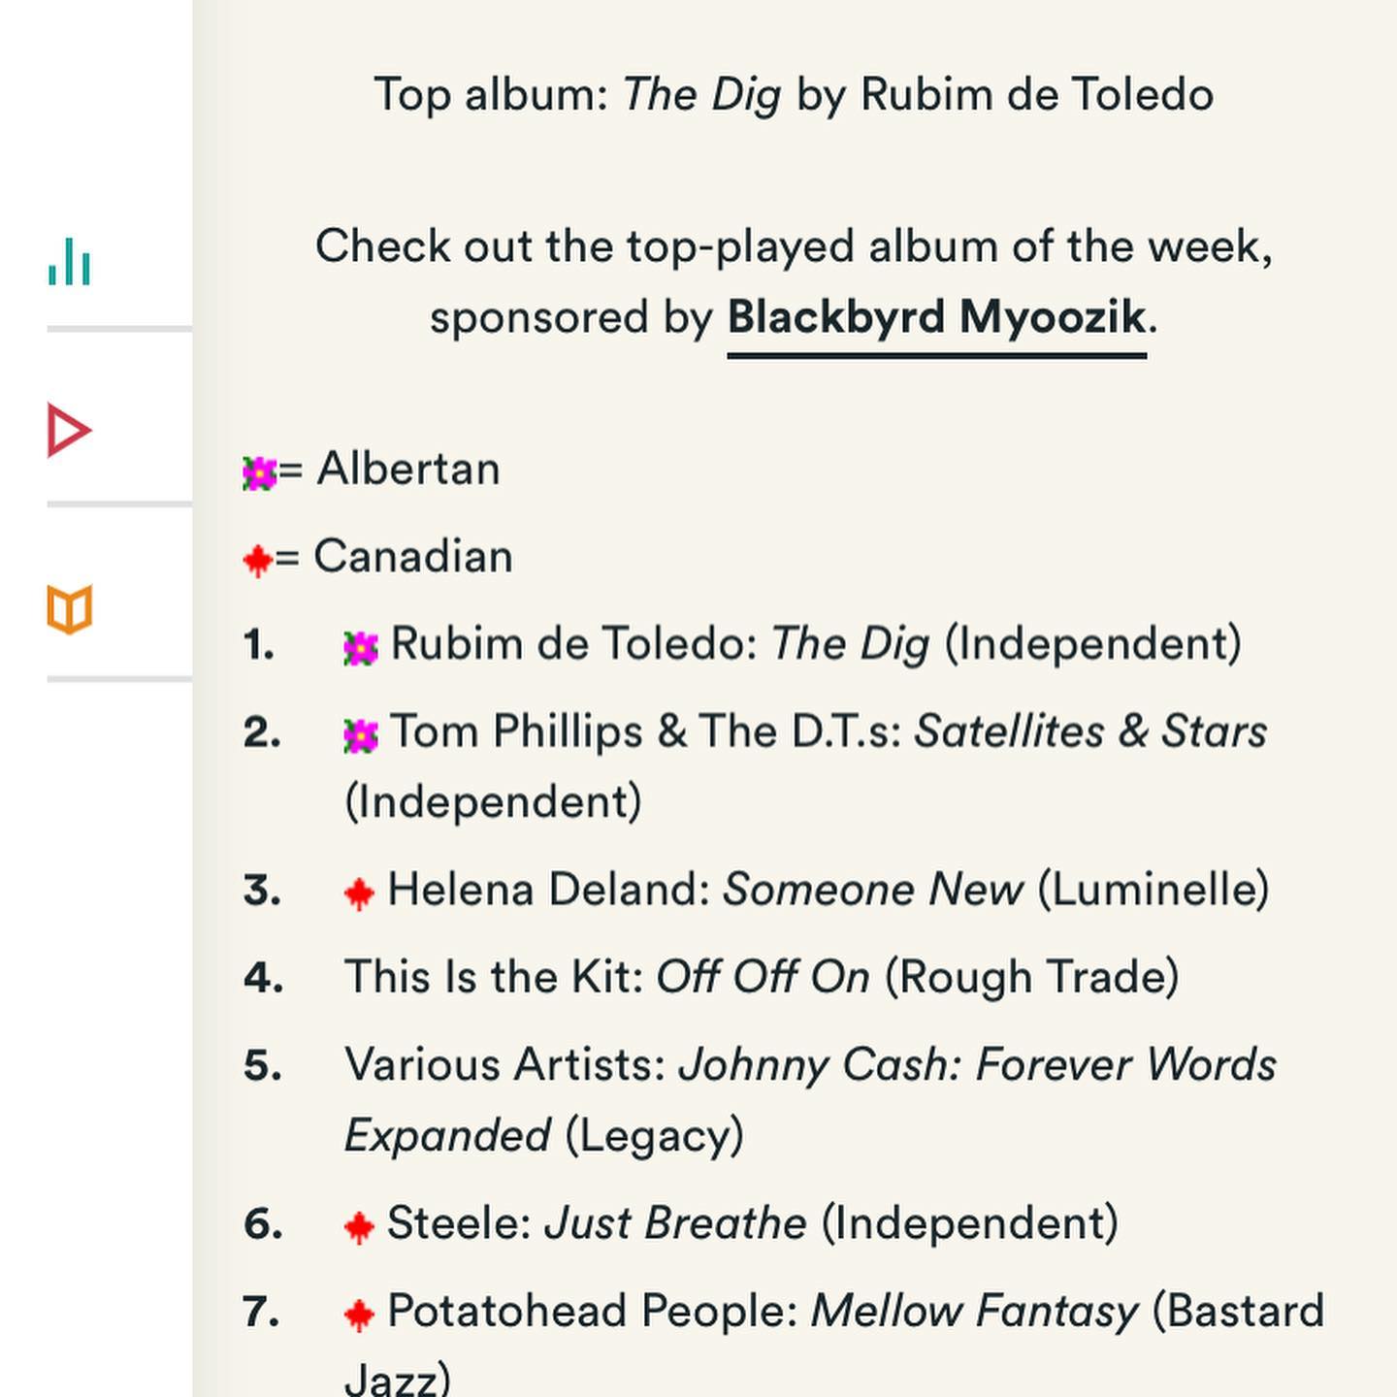Click the rose icon beside Rubim de Toledo
Image resolution: width=1397 pixels, height=1397 pixels.
pyautogui.click(x=361, y=648)
